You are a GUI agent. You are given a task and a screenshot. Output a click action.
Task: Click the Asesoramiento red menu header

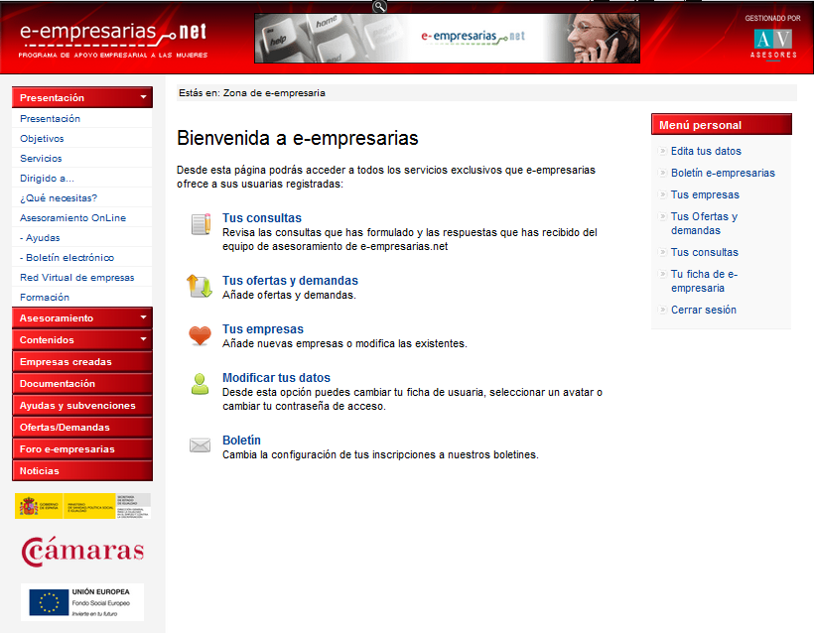click(82, 318)
